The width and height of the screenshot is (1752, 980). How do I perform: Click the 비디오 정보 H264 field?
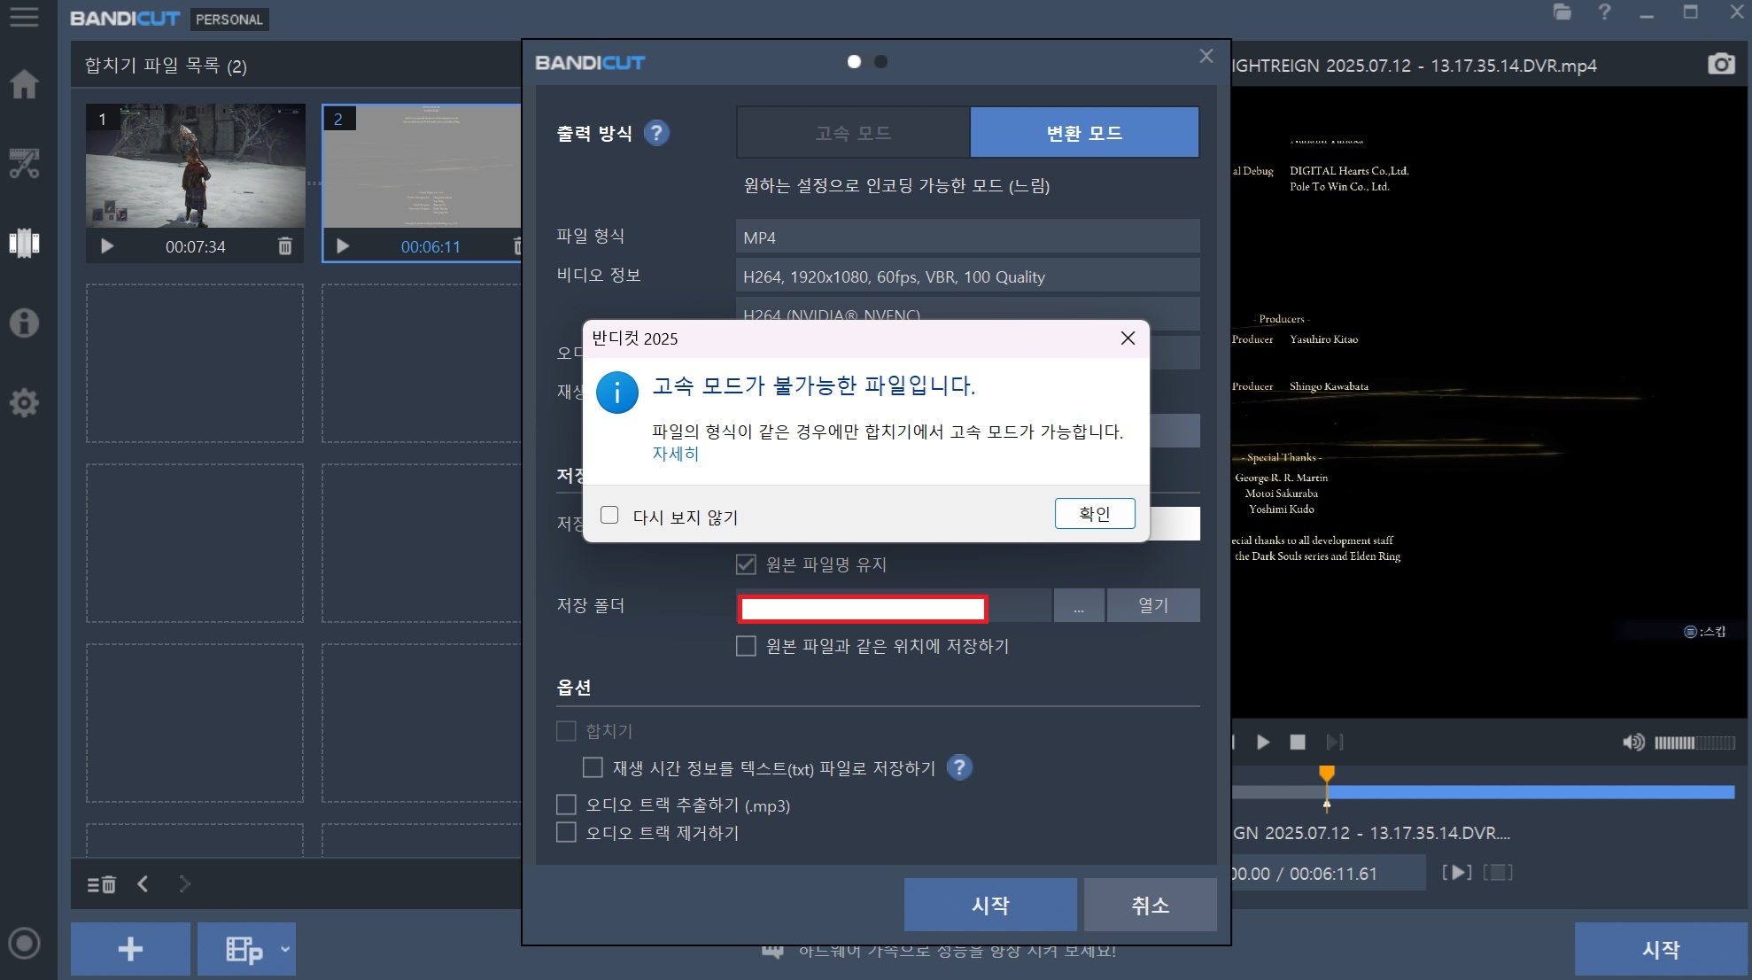click(968, 276)
